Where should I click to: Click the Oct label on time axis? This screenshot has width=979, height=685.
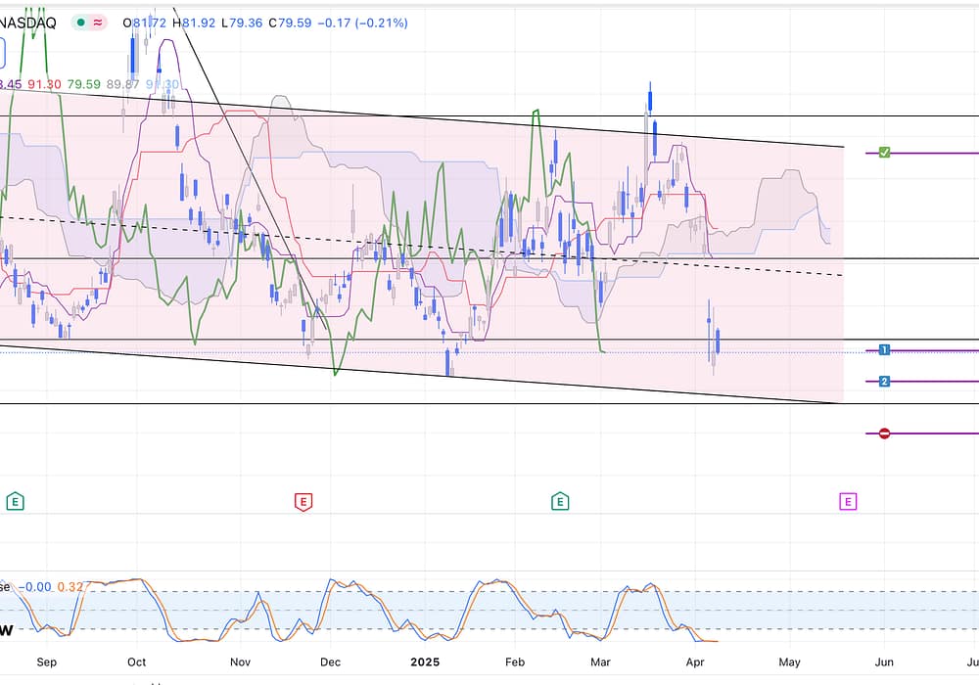point(137,662)
